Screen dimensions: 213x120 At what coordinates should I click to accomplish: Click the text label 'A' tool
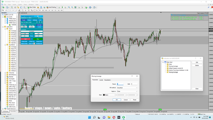click(26, 10)
